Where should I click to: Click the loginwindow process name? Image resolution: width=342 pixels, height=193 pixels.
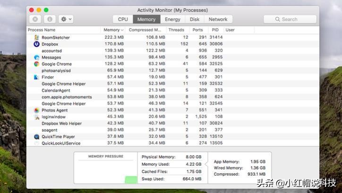point(53,117)
